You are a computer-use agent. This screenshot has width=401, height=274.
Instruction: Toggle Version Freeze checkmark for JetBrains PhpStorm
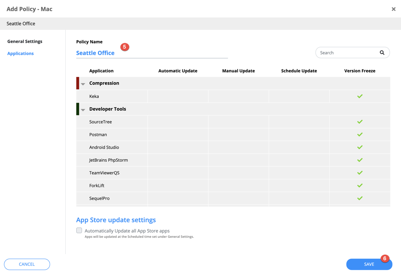tap(360, 160)
